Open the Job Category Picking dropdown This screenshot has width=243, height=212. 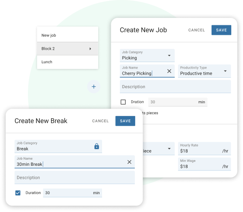(x=147, y=55)
